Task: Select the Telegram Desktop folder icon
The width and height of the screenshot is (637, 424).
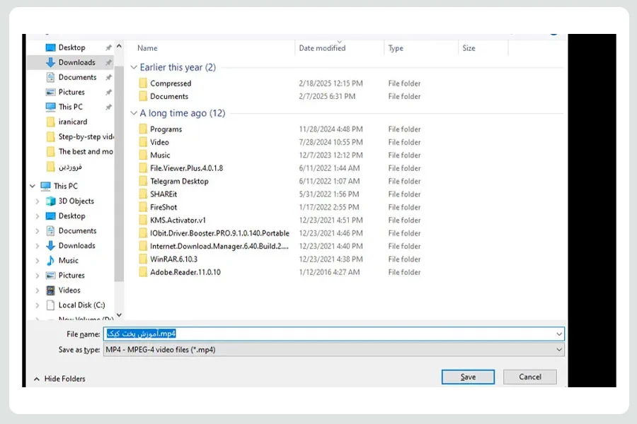Action: click(143, 181)
